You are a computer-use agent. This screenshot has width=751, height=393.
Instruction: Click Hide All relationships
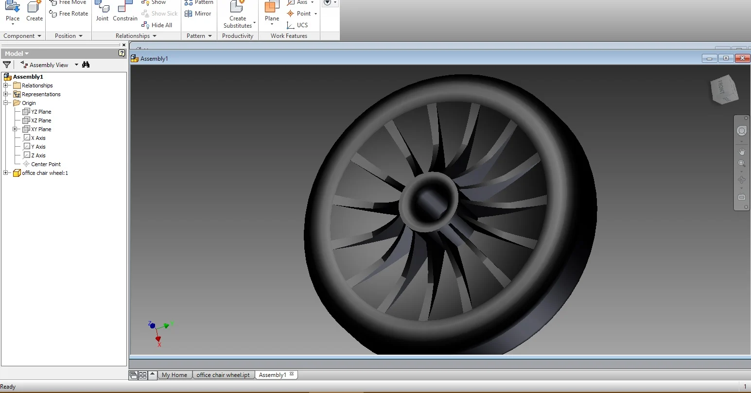click(157, 25)
